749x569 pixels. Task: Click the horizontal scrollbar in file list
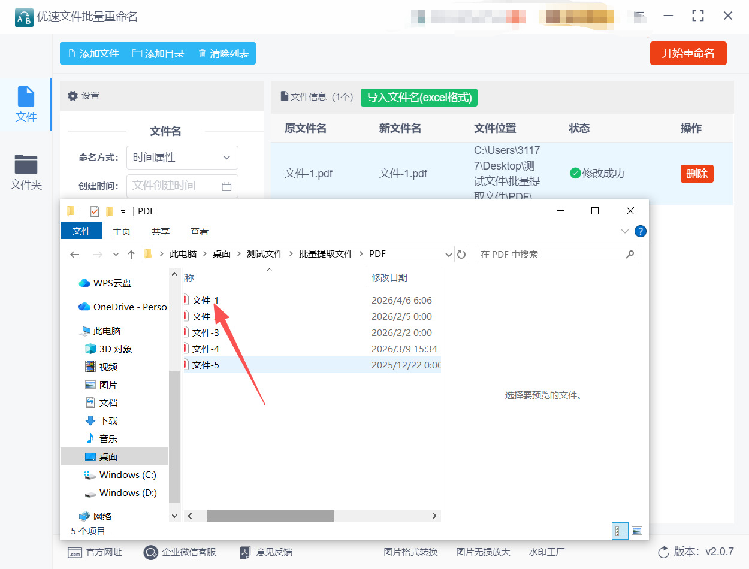pos(270,516)
